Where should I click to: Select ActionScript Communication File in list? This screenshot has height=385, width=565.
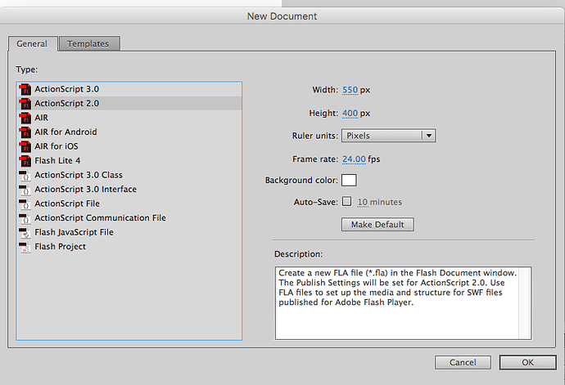pos(100,218)
